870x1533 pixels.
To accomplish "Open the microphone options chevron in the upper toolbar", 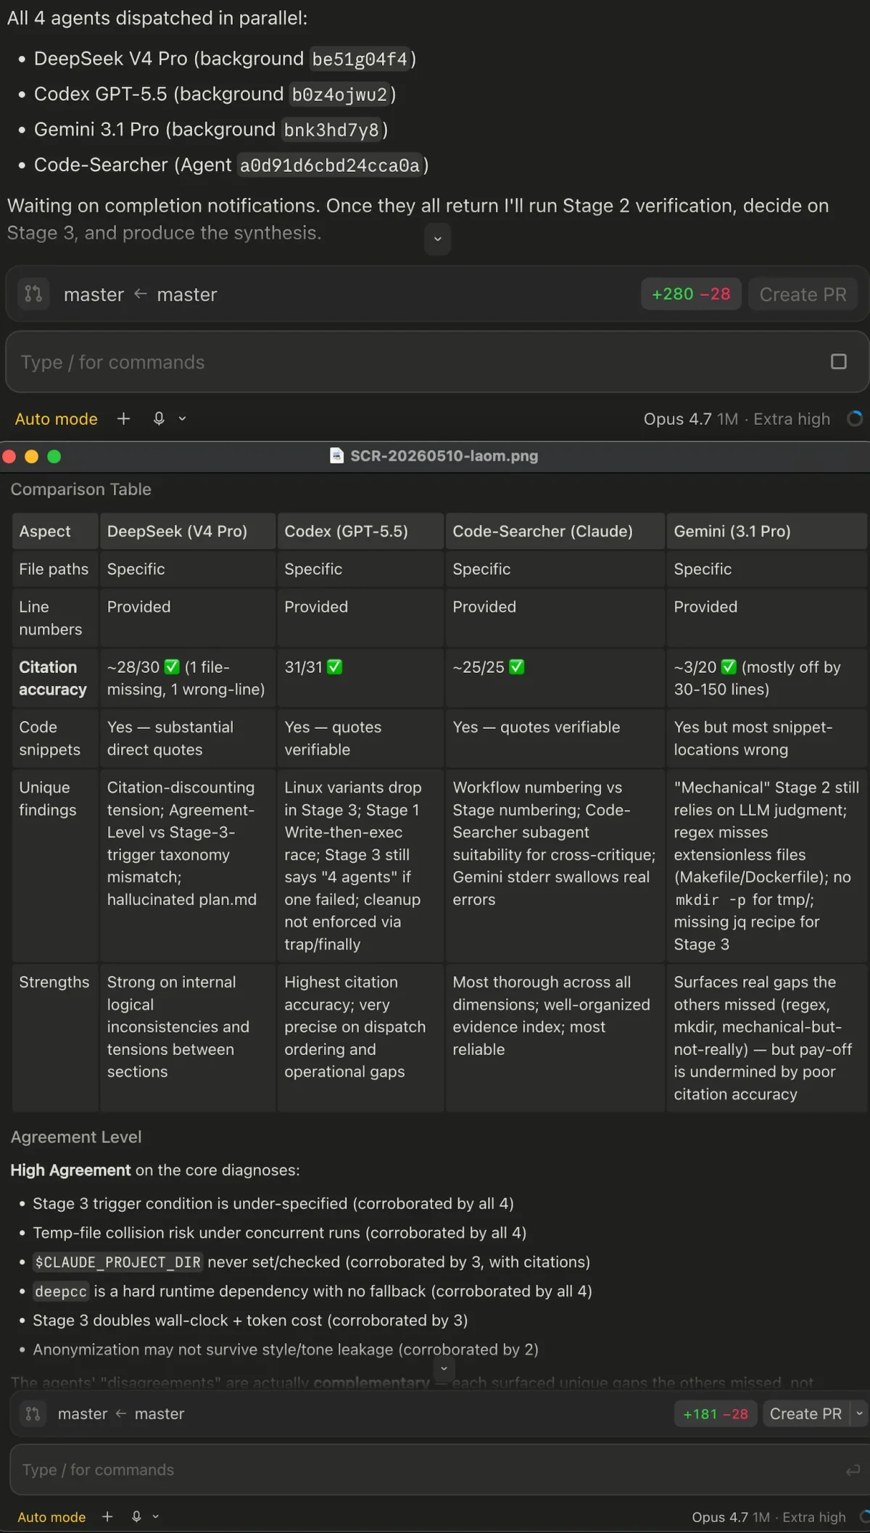I will click(x=182, y=418).
